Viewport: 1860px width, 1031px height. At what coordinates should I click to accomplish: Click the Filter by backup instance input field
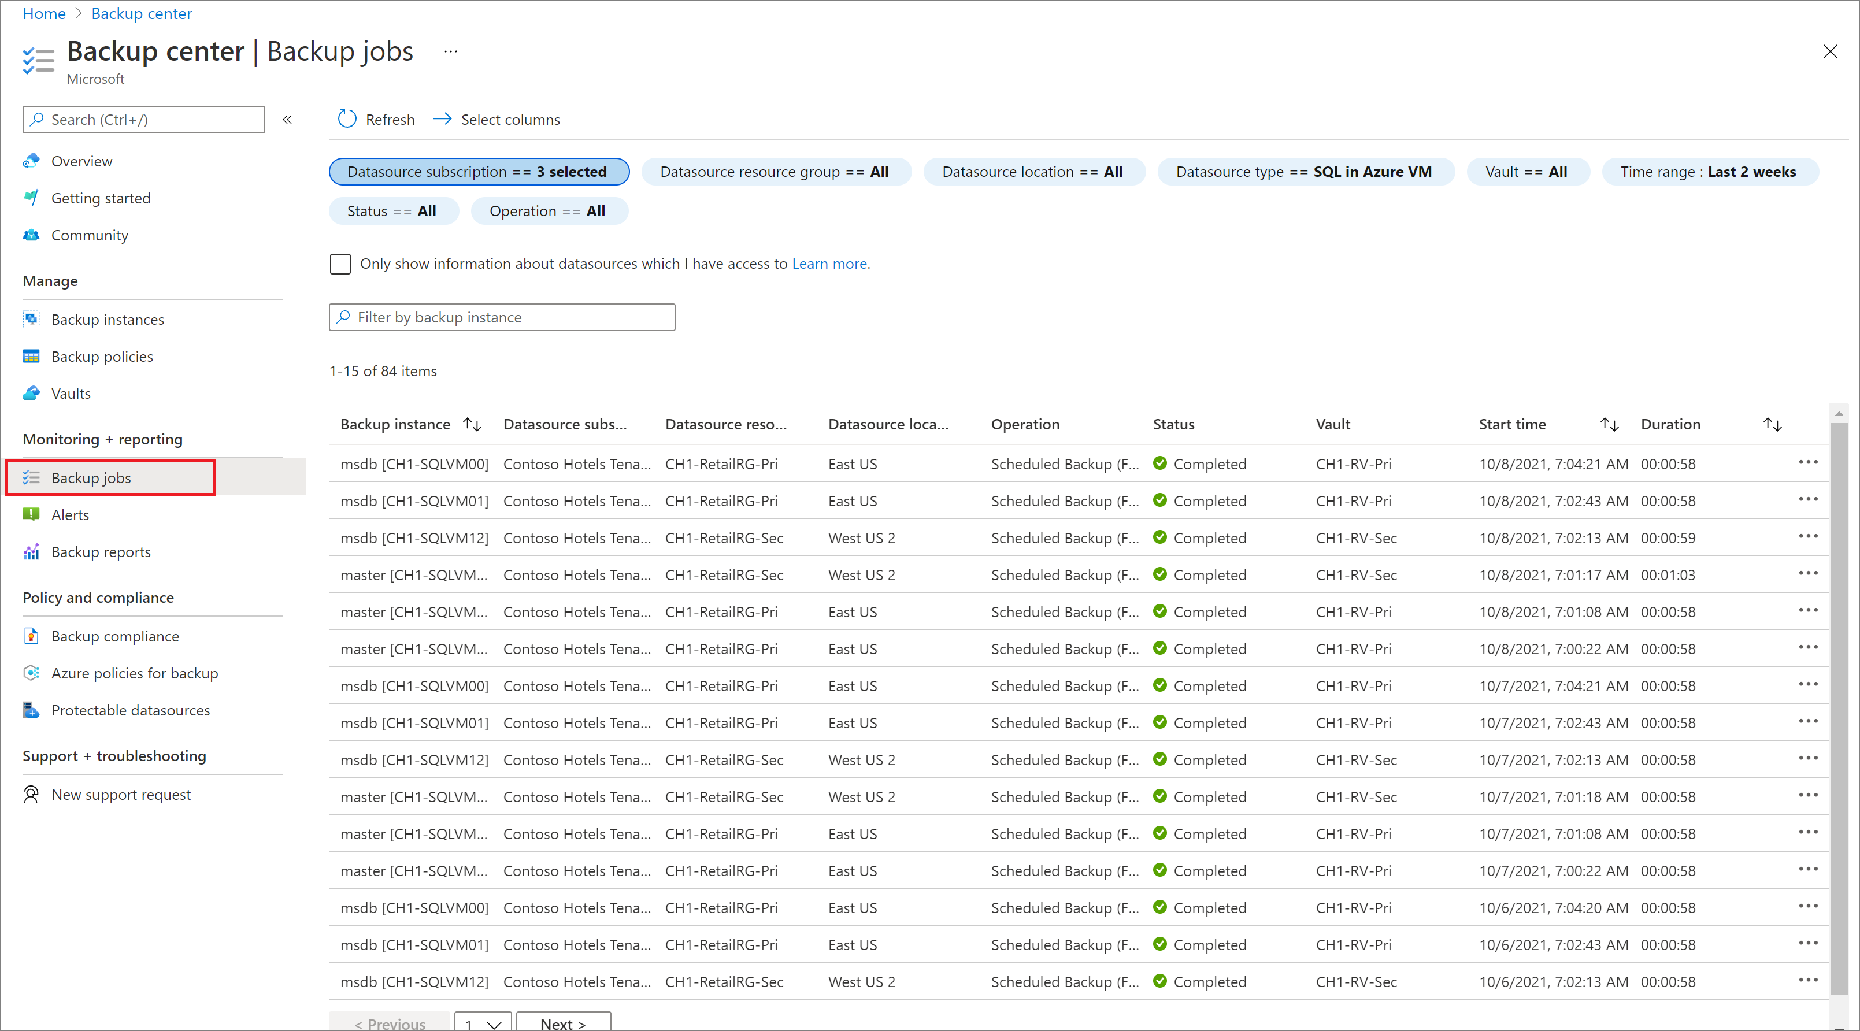(x=503, y=316)
